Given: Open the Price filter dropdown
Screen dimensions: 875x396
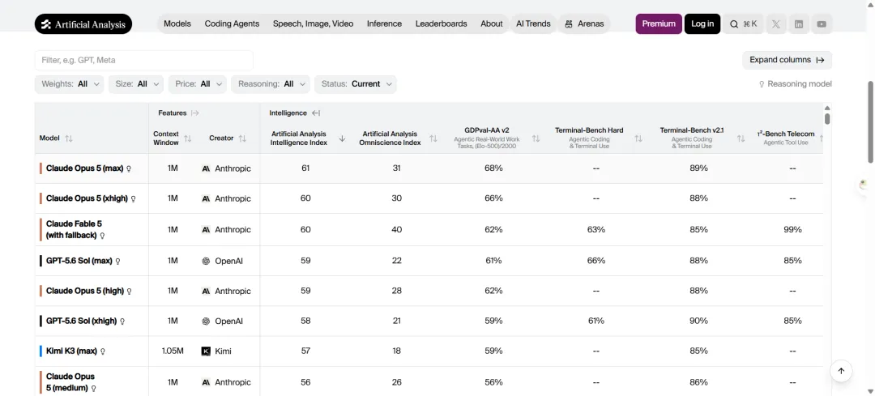Looking at the screenshot, I should pyautogui.click(x=198, y=84).
